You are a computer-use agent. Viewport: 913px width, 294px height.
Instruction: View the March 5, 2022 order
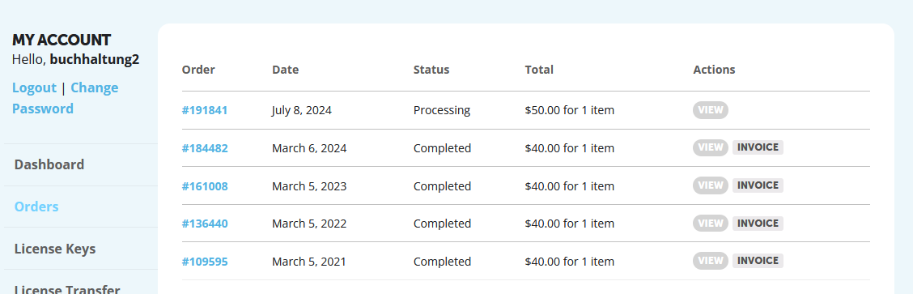(x=711, y=224)
